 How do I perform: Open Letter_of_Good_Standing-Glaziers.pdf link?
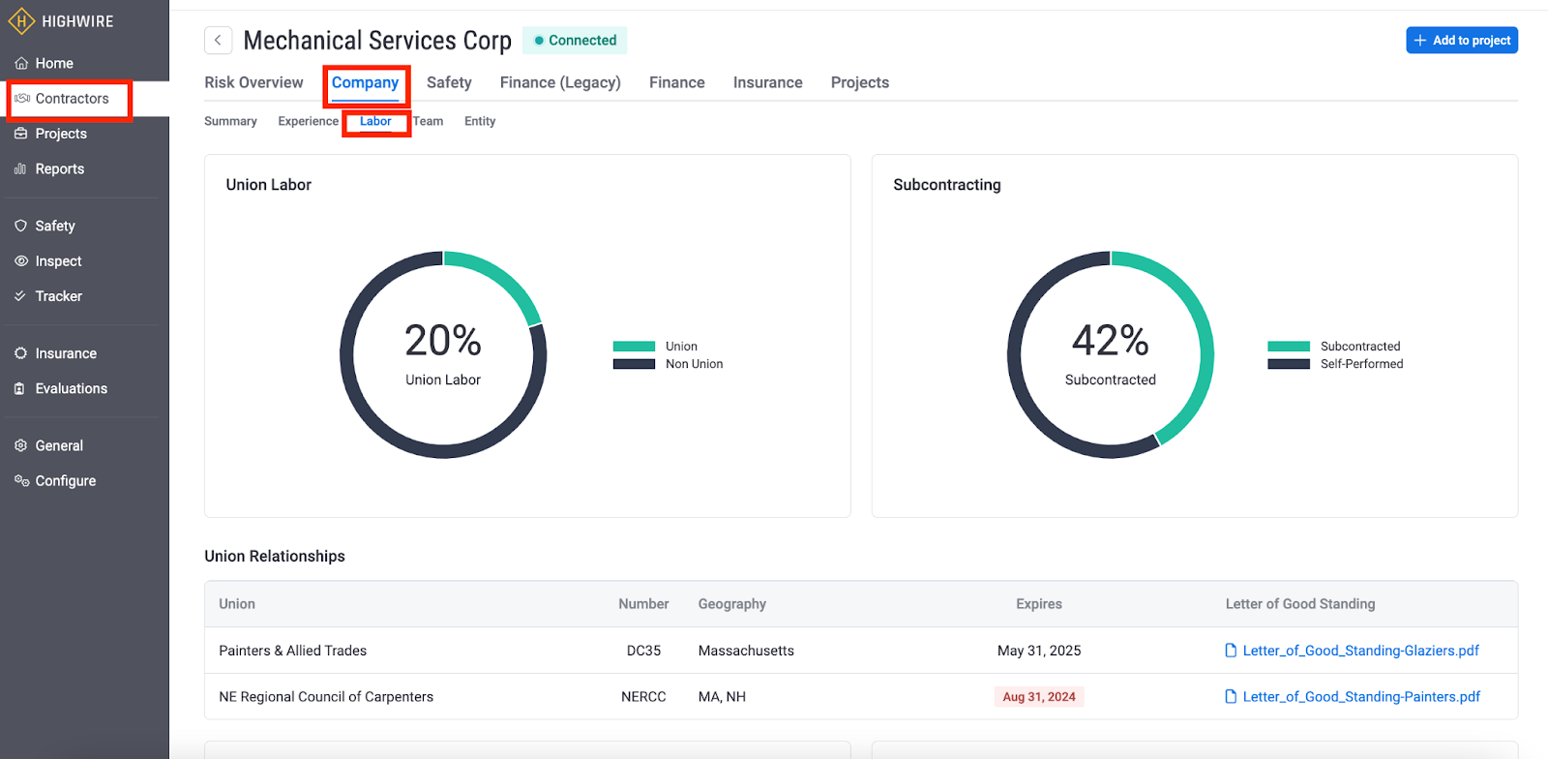1359,651
